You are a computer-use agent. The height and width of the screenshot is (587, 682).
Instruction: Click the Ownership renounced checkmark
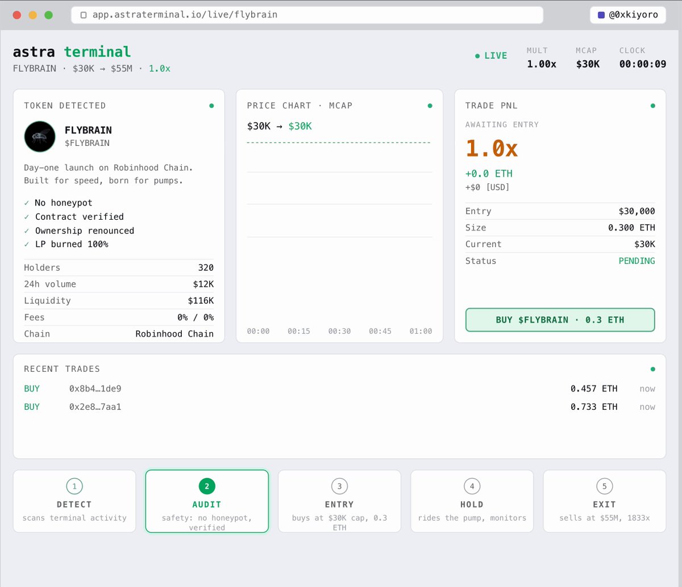coord(27,230)
